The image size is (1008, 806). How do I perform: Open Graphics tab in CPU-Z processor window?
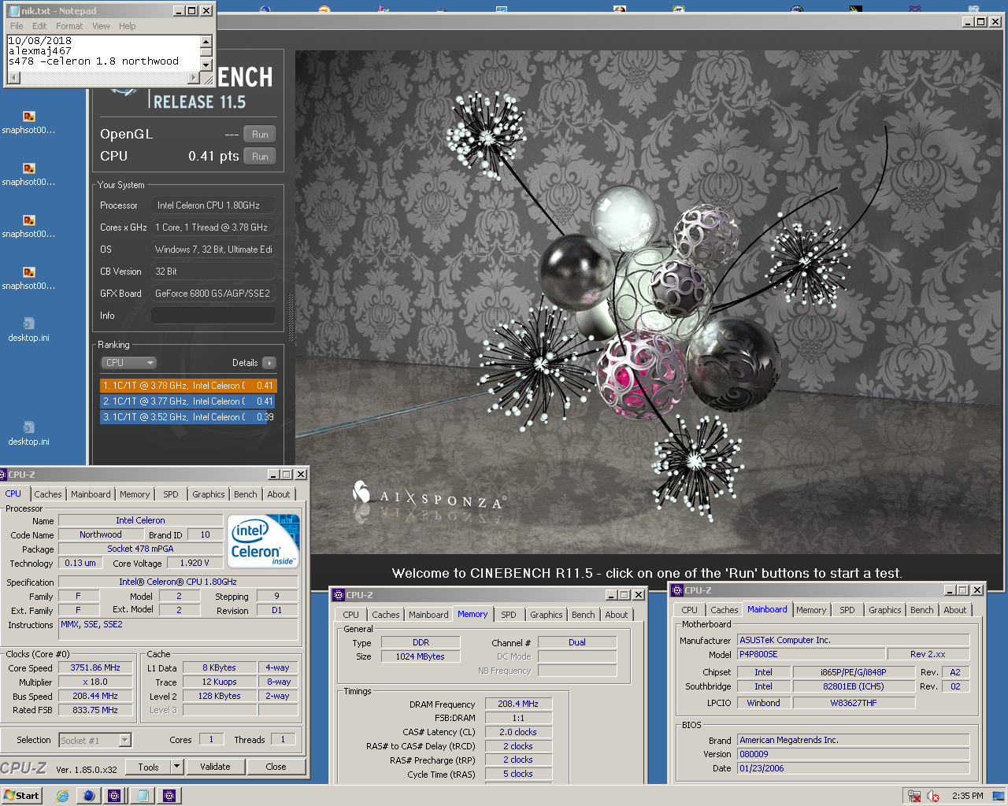pos(209,494)
